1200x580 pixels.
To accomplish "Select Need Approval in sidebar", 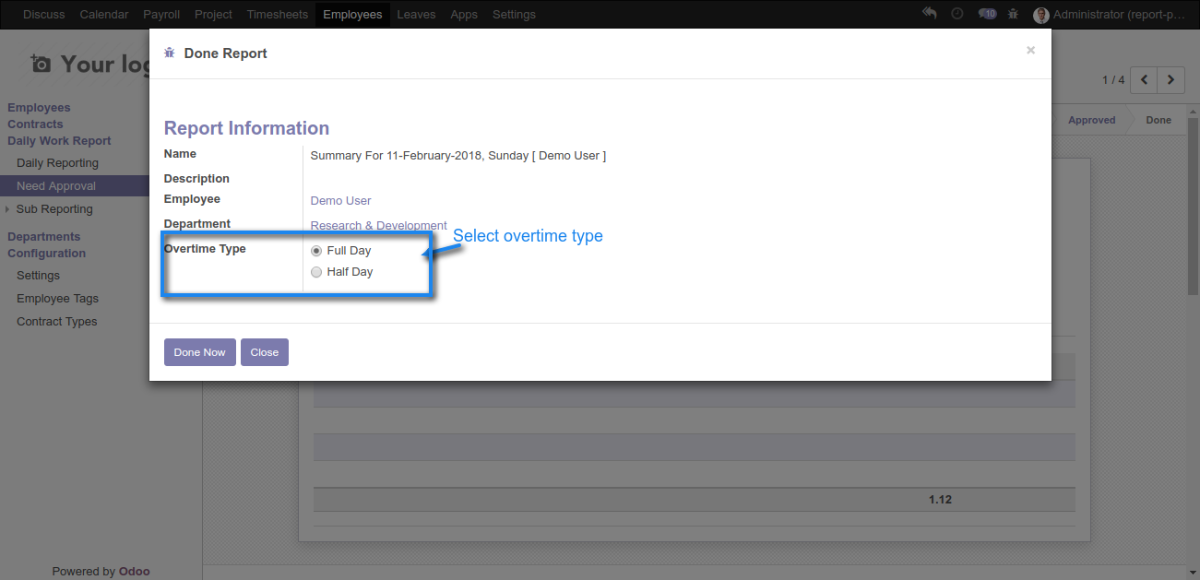I will [x=56, y=186].
